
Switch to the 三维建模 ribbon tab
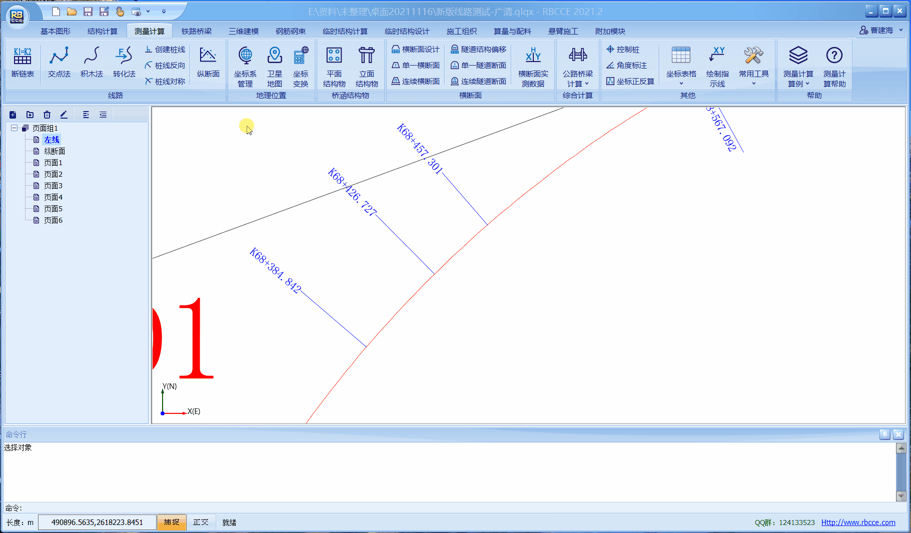[x=244, y=31]
